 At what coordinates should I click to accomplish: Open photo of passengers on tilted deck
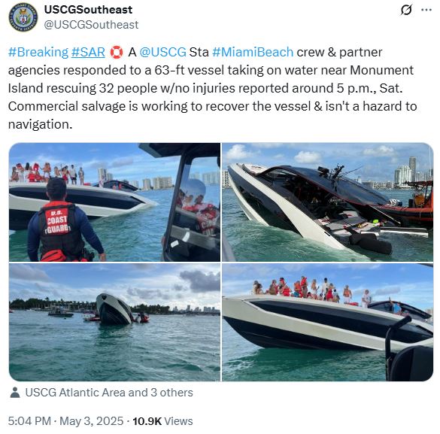pyautogui.click(x=327, y=322)
